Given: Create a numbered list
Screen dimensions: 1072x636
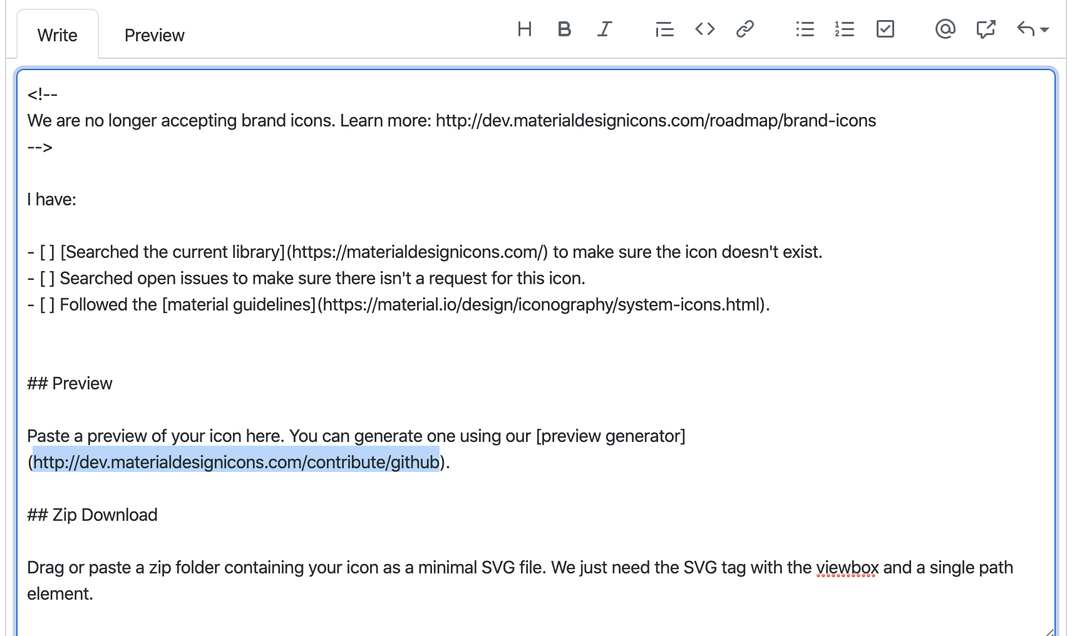Looking at the screenshot, I should click(844, 29).
